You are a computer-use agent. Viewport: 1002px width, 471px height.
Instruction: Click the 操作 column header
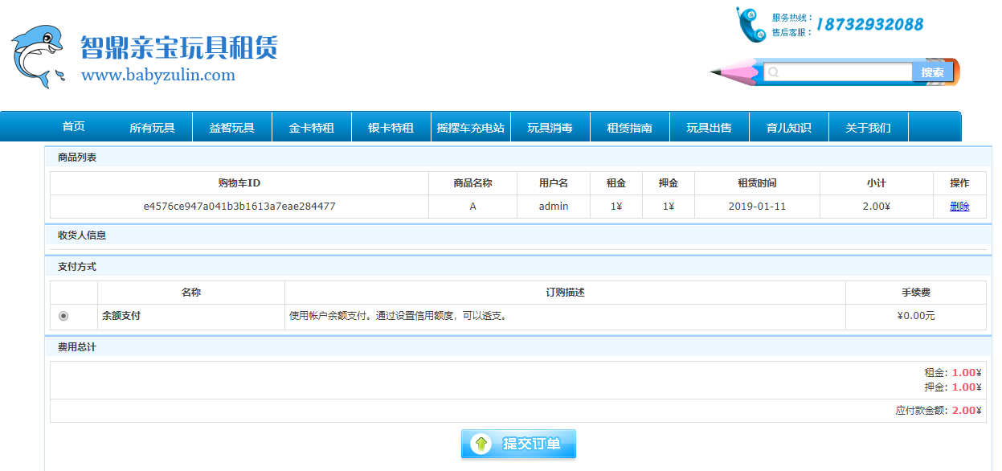tap(959, 183)
